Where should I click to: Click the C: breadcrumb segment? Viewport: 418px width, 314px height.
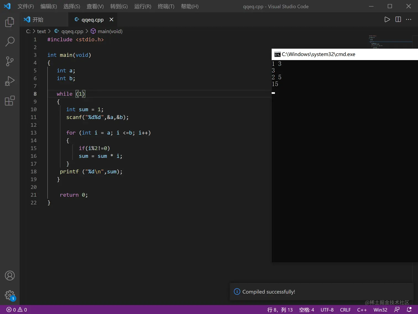coord(28,31)
